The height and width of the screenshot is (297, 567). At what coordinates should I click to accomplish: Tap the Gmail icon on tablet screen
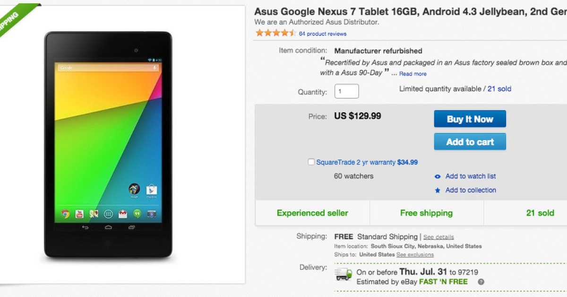123,214
